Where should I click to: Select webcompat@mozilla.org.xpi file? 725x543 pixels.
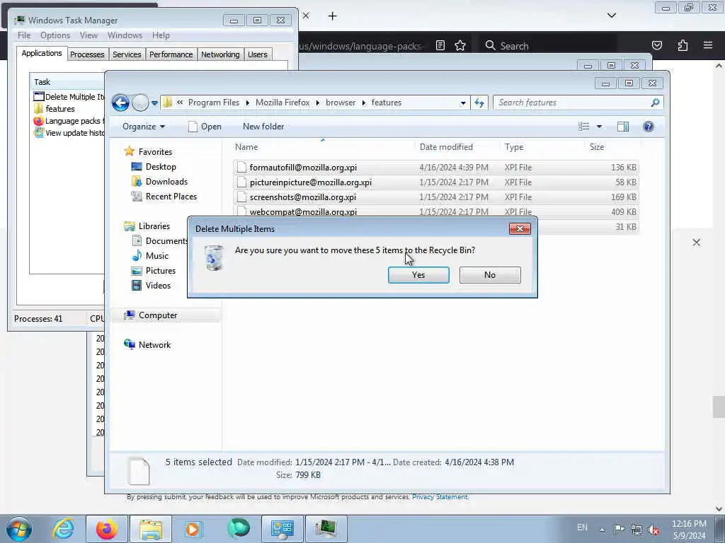[x=436, y=212]
